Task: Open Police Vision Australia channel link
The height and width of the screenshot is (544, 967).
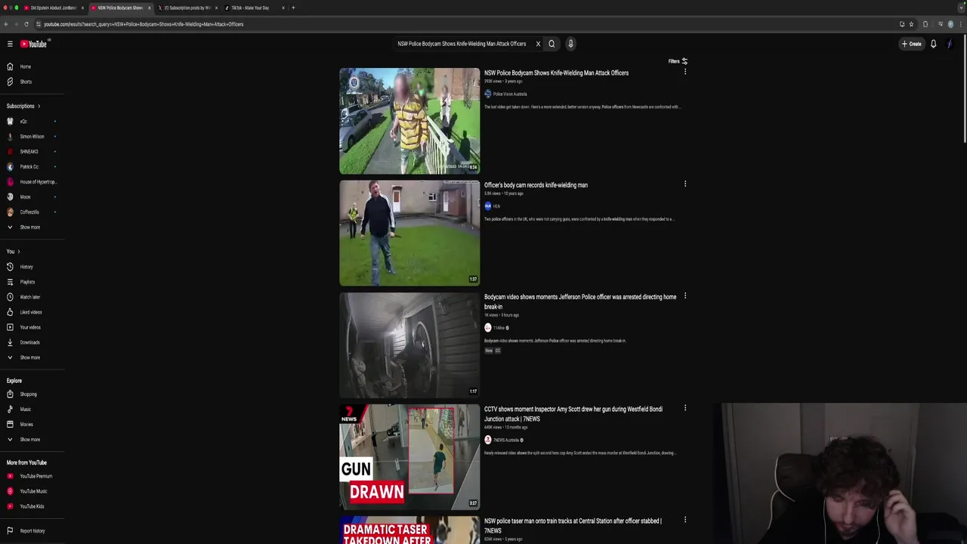Action: 510,94
